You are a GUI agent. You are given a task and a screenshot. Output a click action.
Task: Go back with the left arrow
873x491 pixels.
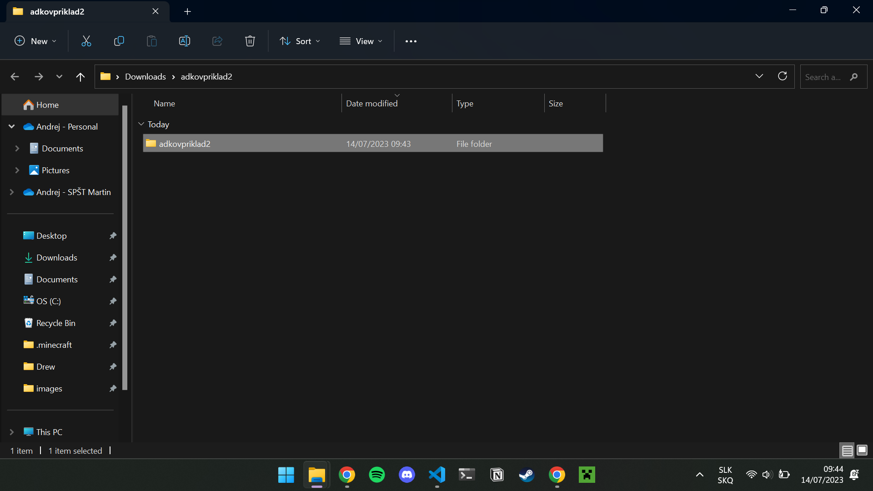pos(15,77)
